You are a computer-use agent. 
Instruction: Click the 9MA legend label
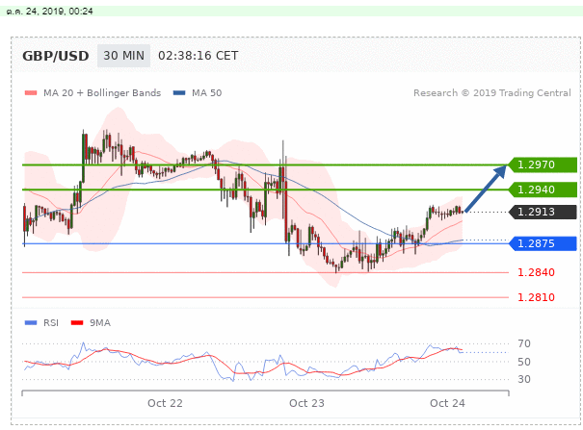tap(100, 323)
